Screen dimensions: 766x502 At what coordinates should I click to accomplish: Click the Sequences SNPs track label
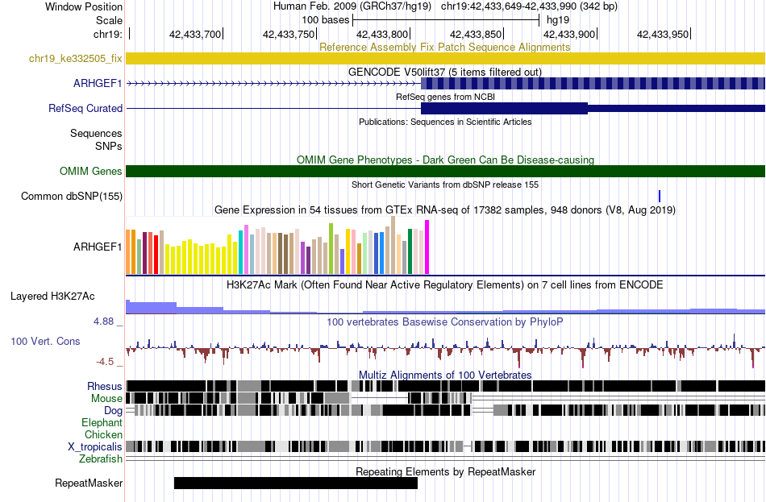[x=96, y=139]
